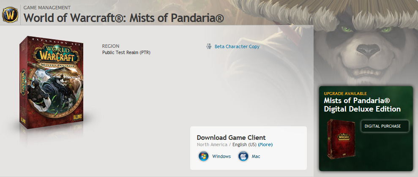This screenshot has width=418, height=177.
Task: Click the Upgrade Available label
Action: click(x=345, y=93)
